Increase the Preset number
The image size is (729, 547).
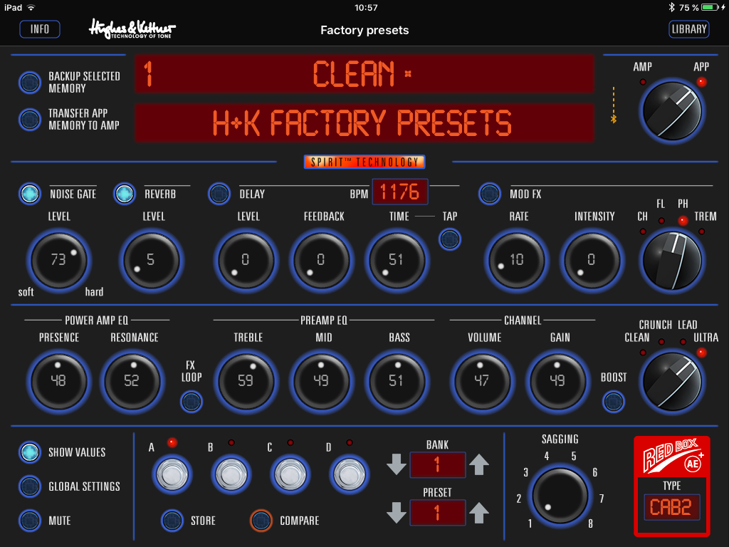click(x=479, y=513)
